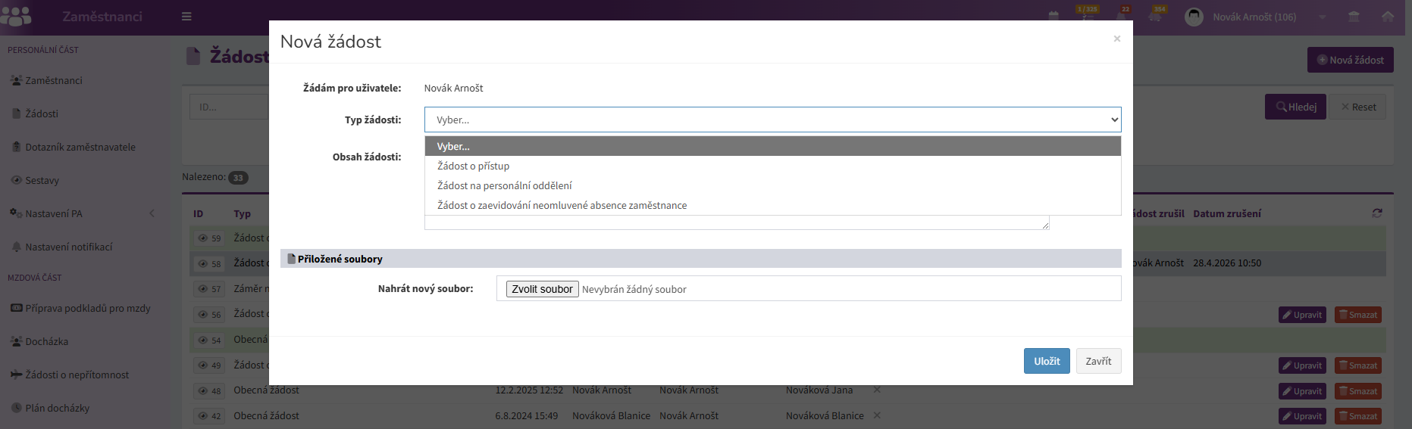Click the Uložit button

1047,361
